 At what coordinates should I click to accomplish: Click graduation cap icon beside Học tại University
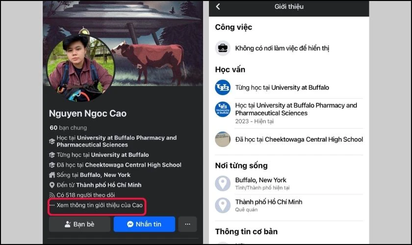[52, 142]
